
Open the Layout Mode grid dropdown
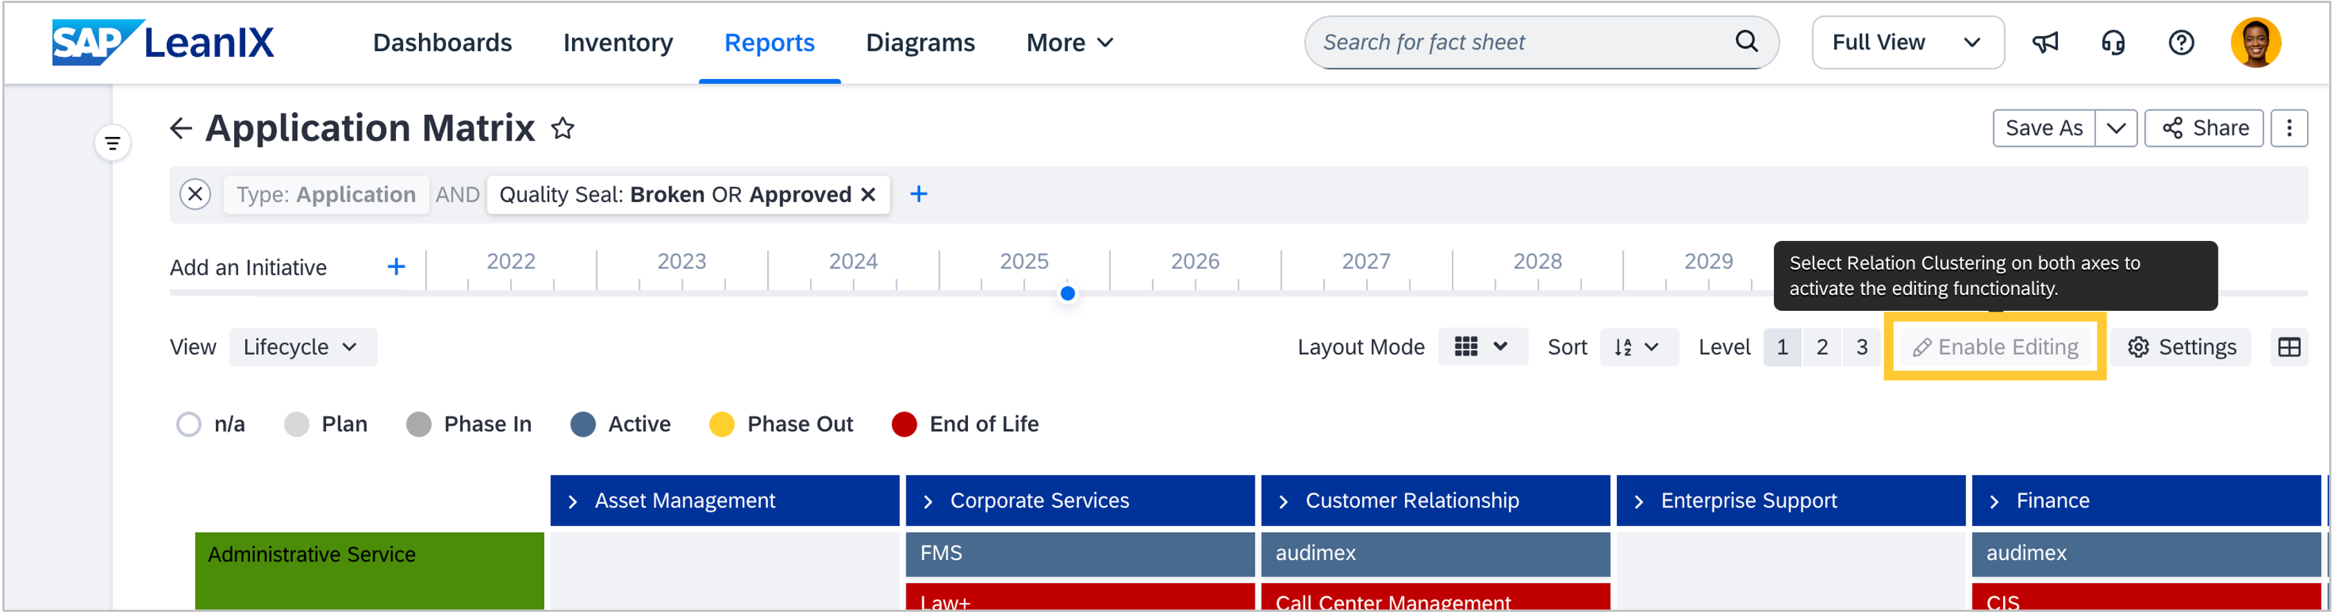coord(1481,348)
